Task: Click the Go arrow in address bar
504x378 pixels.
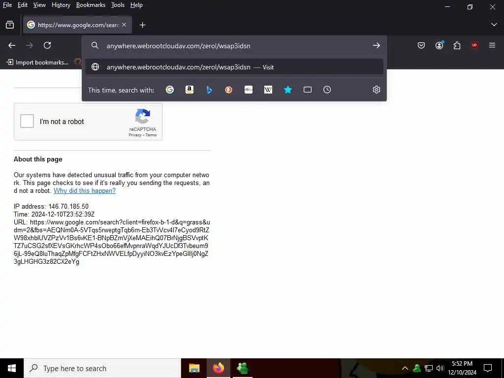Action: 376,46
